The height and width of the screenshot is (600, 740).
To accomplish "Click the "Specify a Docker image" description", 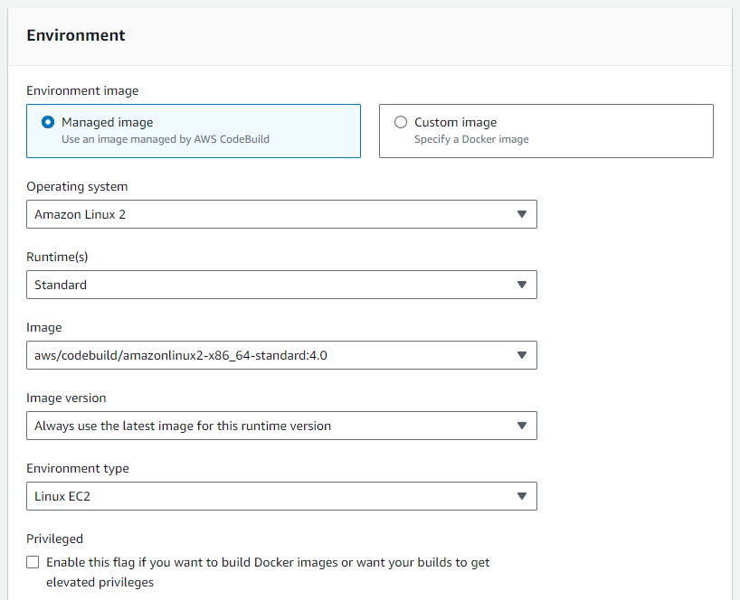I will (x=471, y=140).
